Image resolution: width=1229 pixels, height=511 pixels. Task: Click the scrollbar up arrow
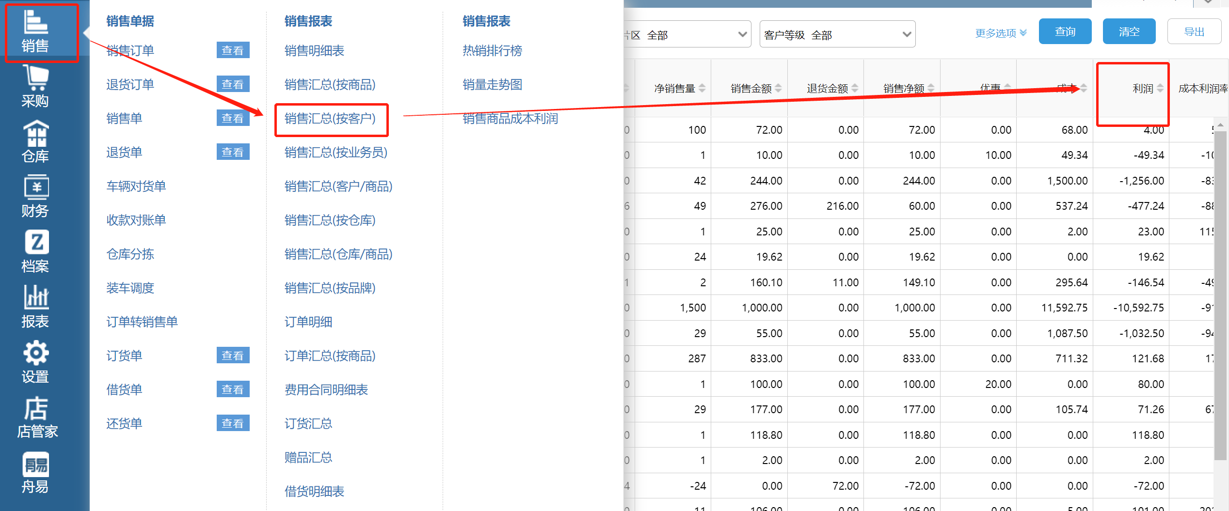tap(1221, 124)
